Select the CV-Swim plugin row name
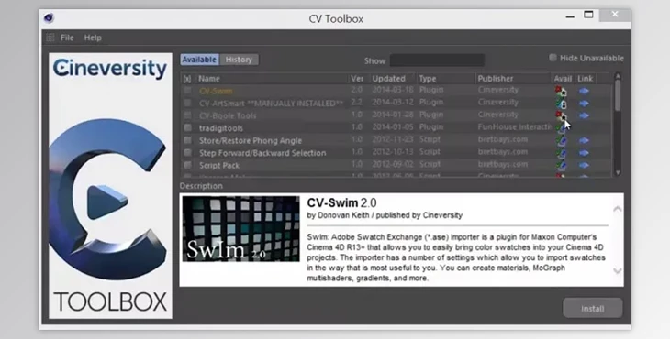 pyautogui.click(x=216, y=91)
